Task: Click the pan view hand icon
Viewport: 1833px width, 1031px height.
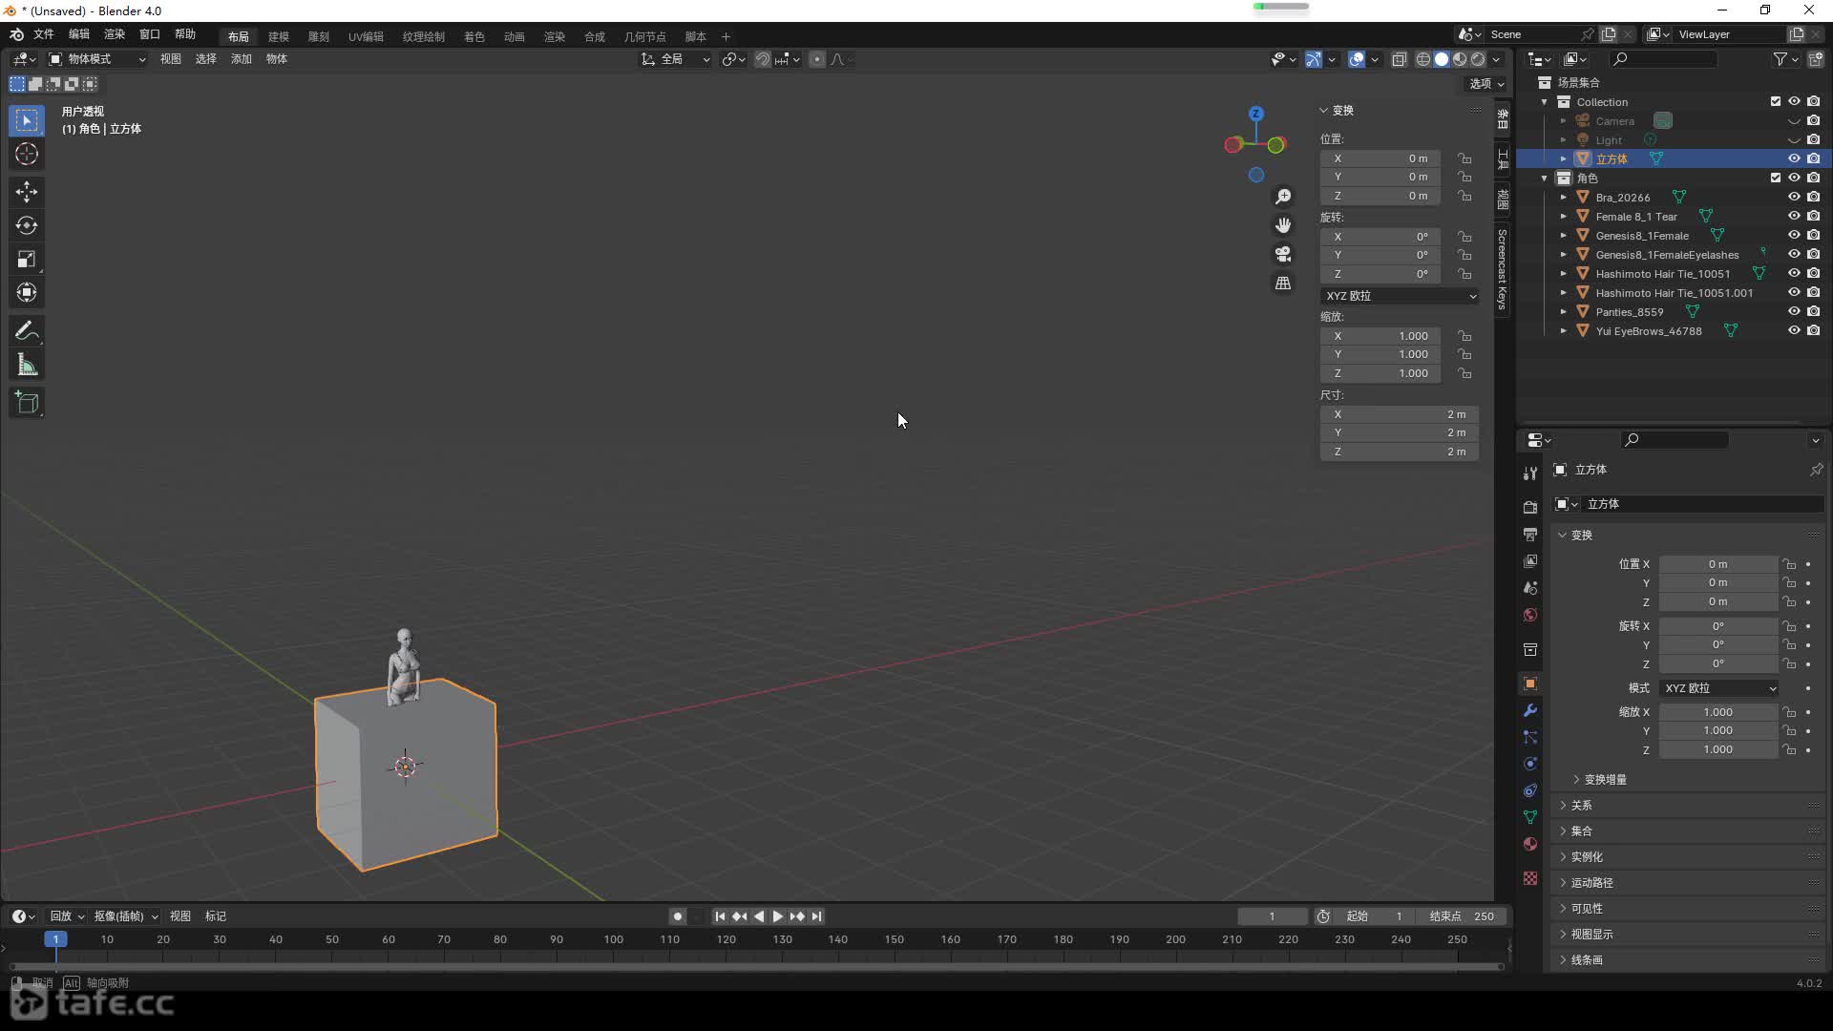Action: pos(1283,225)
